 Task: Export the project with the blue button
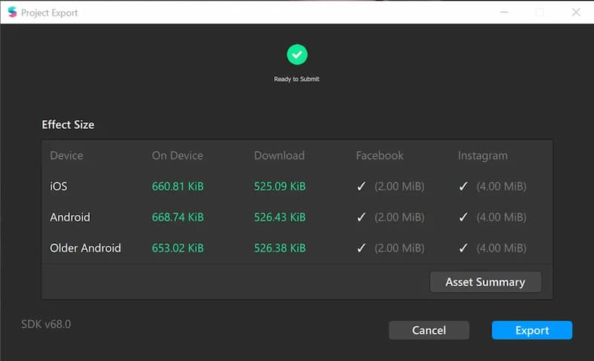(532, 331)
